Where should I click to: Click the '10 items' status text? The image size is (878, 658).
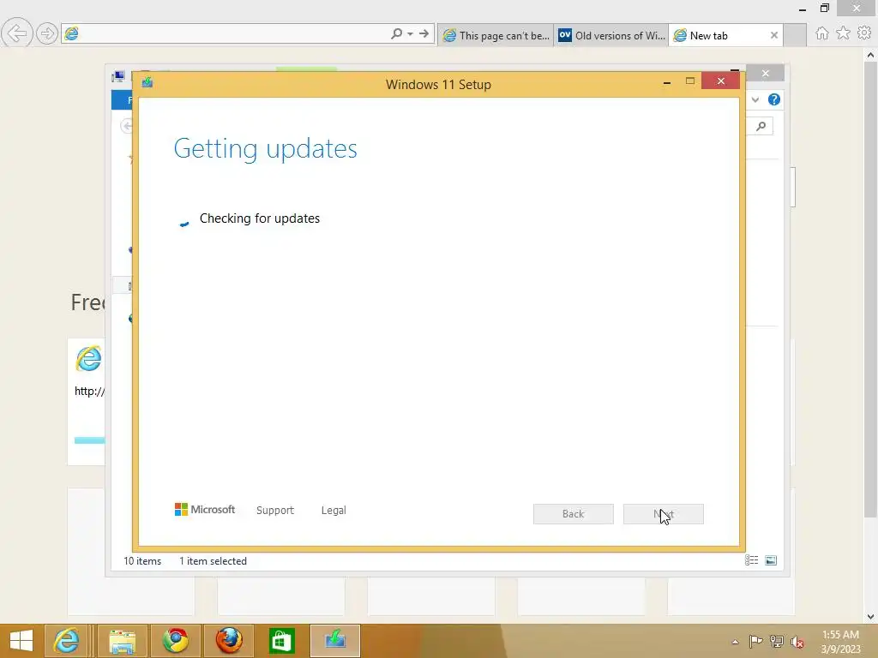pyautogui.click(x=142, y=560)
